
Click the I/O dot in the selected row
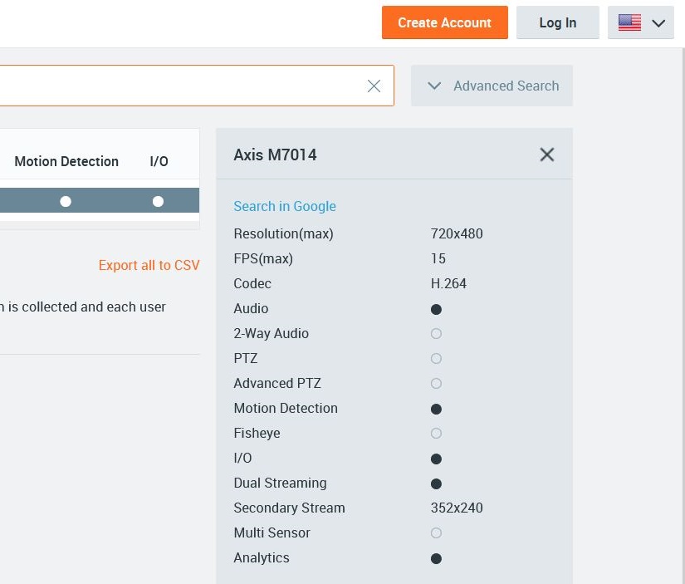click(x=158, y=201)
